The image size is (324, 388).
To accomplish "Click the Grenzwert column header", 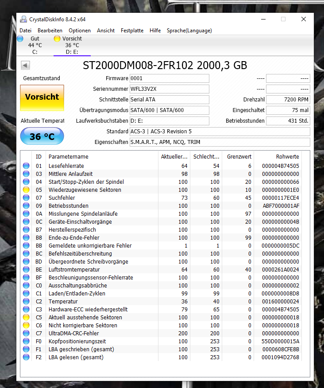I will (x=239, y=157).
